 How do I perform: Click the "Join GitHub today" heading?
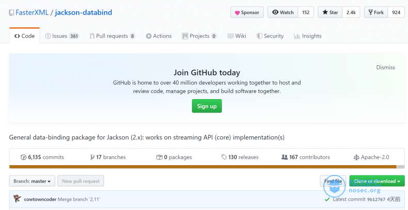pyautogui.click(x=207, y=72)
